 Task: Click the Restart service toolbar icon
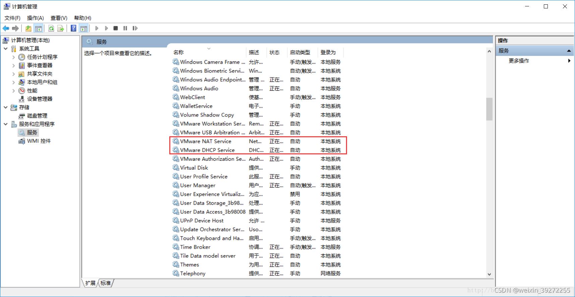135,29
